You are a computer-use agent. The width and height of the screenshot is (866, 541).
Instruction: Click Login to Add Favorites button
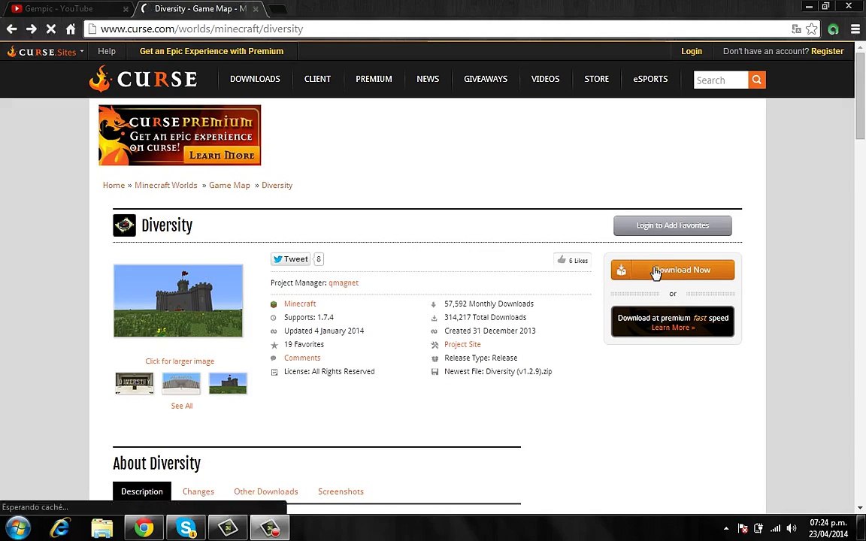(x=672, y=225)
